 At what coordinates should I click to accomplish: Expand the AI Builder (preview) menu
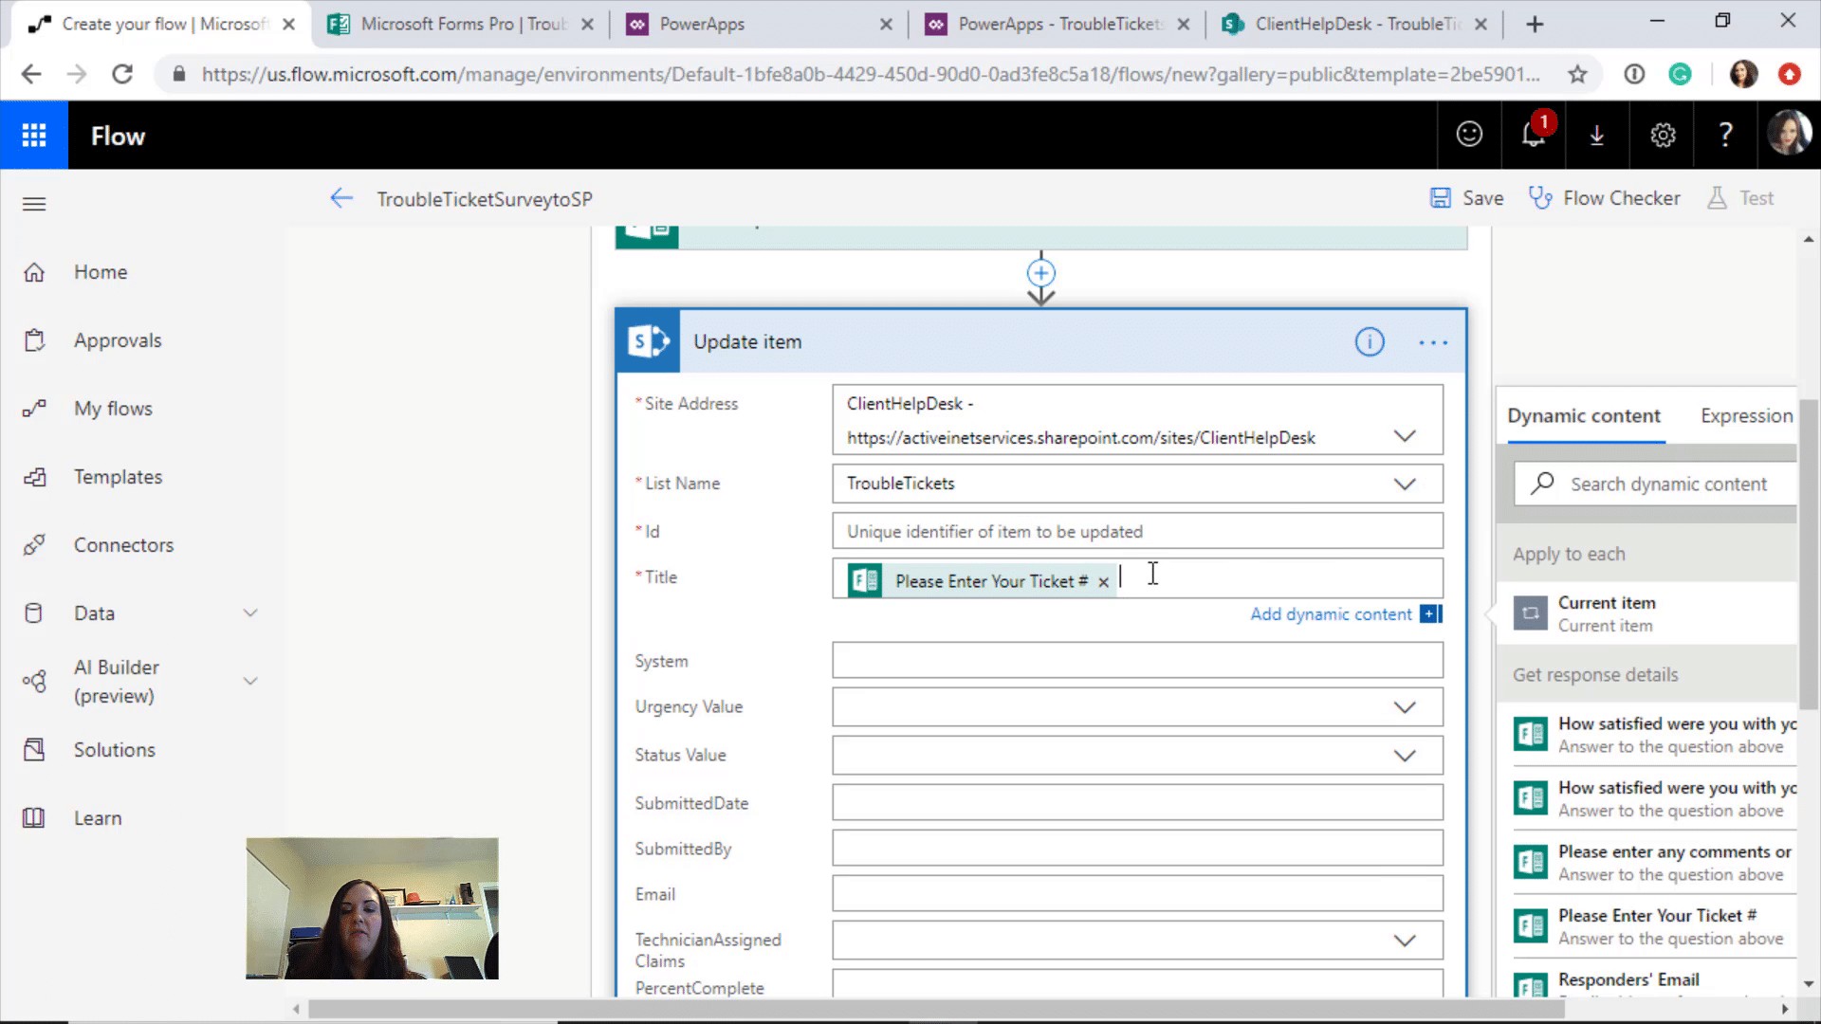(x=250, y=681)
